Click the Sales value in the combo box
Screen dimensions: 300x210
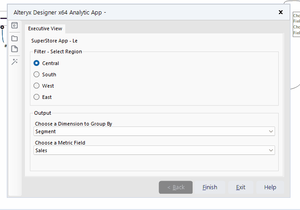[x=41, y=150]
